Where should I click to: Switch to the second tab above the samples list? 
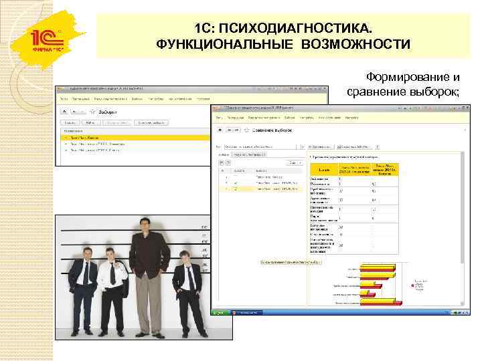[249, 154]
